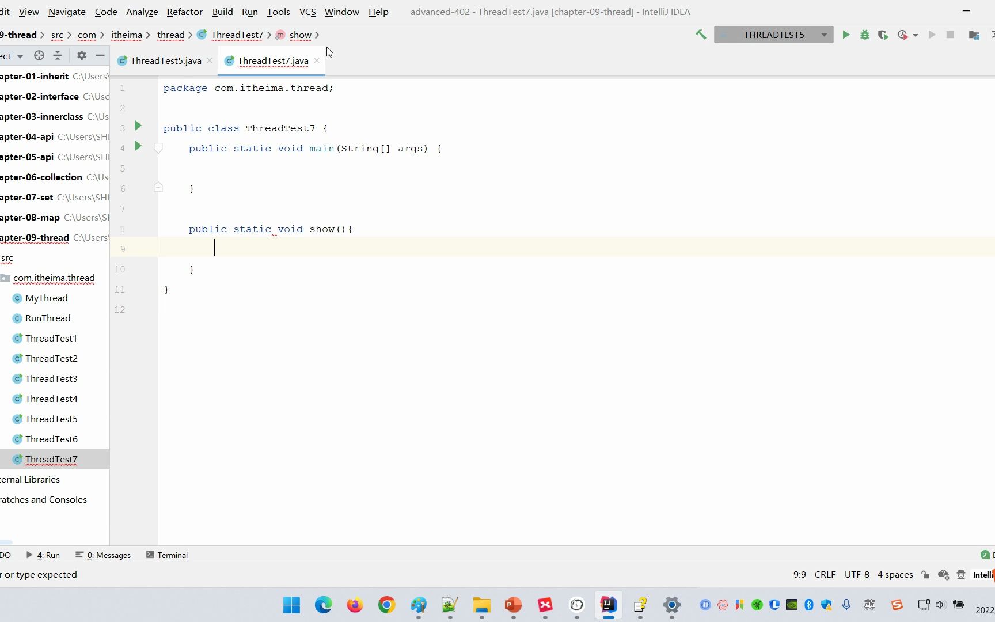Screen dimensions: 995x622
Task: Select MyThread class in project tree
Action: (46, 298)
